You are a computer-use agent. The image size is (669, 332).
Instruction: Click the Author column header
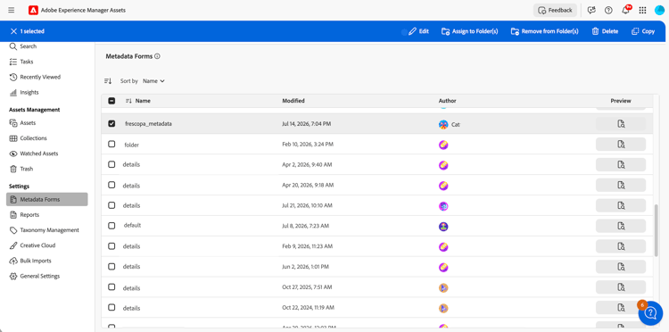coord(447,101)
